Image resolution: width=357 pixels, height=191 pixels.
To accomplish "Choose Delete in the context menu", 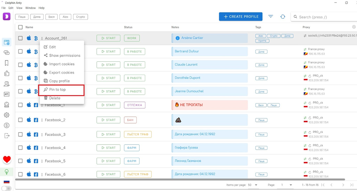I will point(61,98).
